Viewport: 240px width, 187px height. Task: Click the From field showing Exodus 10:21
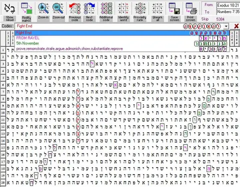228,5
